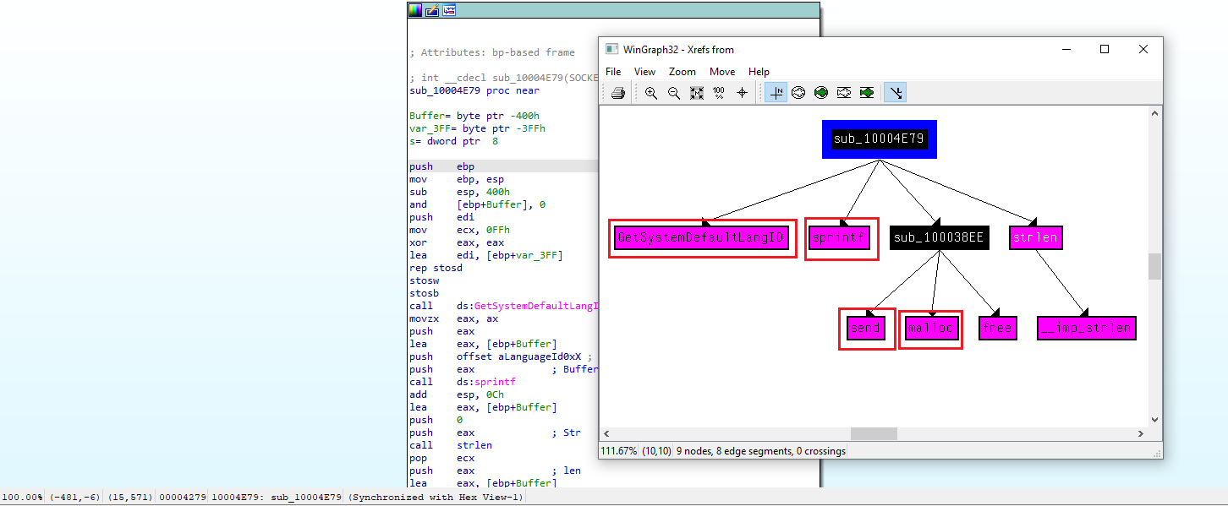Click the green fisheye view icon
This screenshot has height=506, width=1228.
click(x=821, y=93)
